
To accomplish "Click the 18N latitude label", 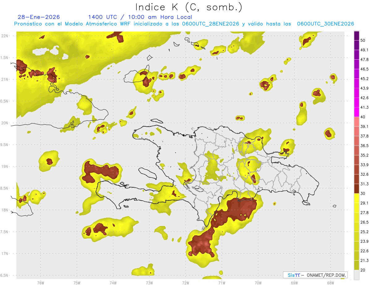I will (x=4, y=210).
